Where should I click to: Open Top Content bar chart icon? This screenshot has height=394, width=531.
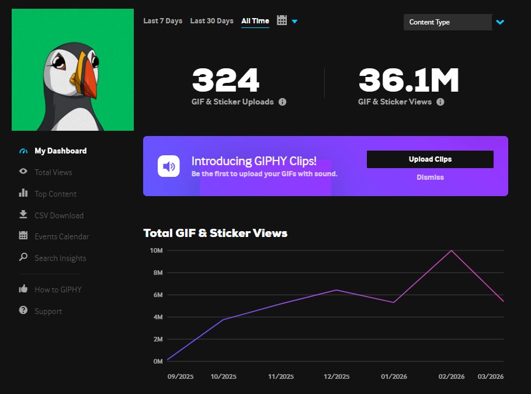pyautogui.click(x=23, y=193)
